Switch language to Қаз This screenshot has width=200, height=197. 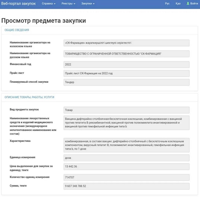178,3
